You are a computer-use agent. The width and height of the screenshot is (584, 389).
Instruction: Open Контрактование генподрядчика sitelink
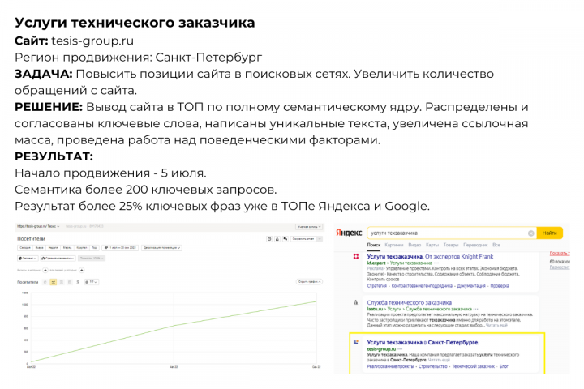(x=422, y=286)
